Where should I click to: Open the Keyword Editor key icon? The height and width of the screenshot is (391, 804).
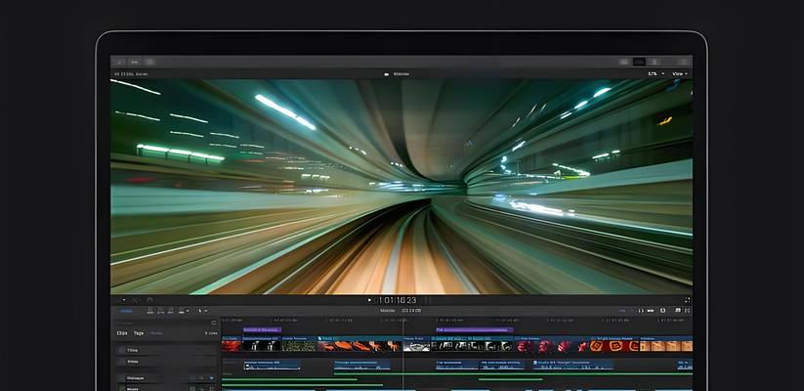[135, 62]
